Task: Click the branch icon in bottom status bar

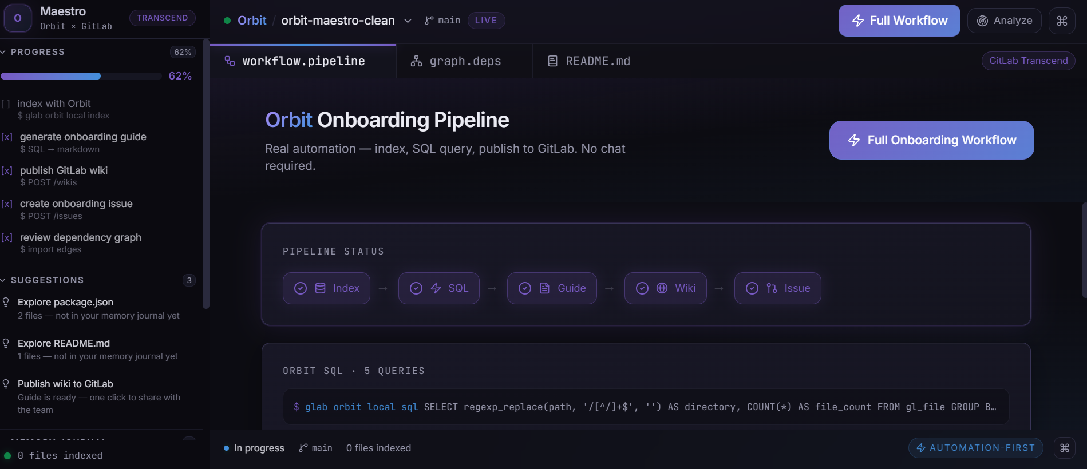Action: pyautogui.click(x=303, y=448)
